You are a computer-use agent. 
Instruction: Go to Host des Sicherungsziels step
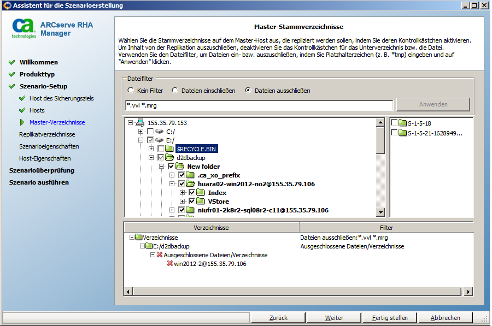61,98
